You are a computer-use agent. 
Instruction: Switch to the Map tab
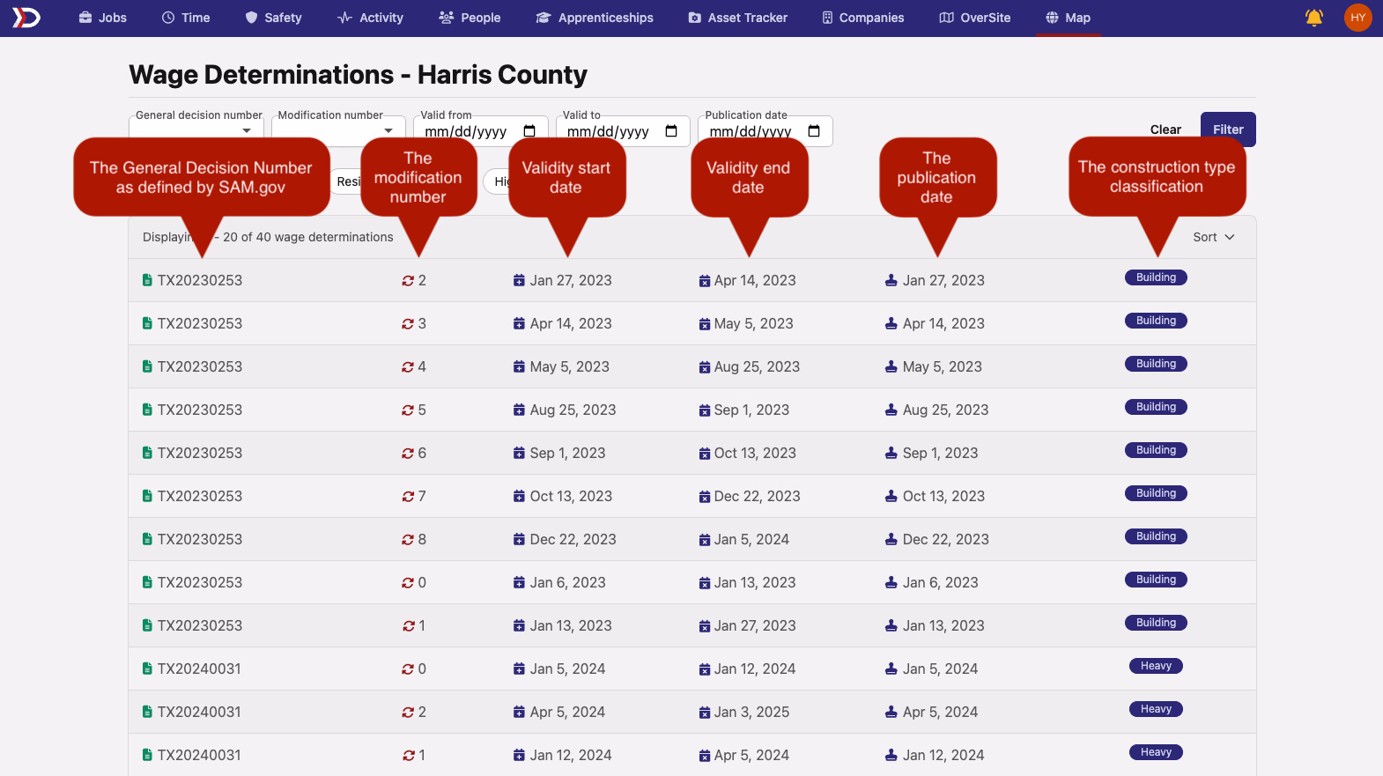(1068, 18)
